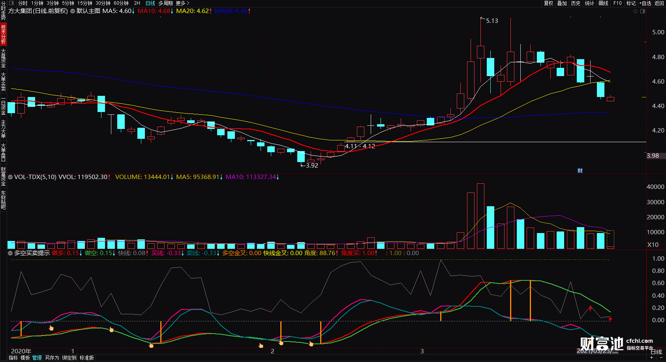Select the 2H period

[137, 3]
